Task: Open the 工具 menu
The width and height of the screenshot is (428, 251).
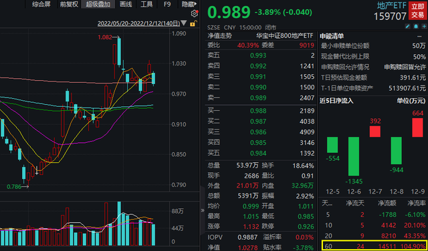Action: (x=146, y=5)
